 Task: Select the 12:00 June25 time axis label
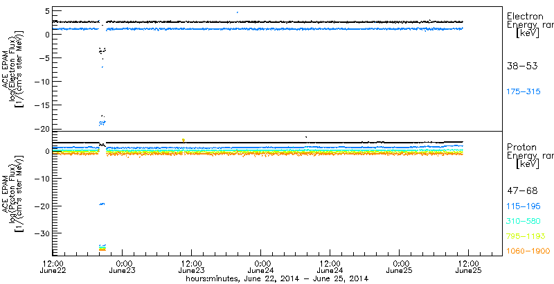pyautogui.click(x=469, y=267)
